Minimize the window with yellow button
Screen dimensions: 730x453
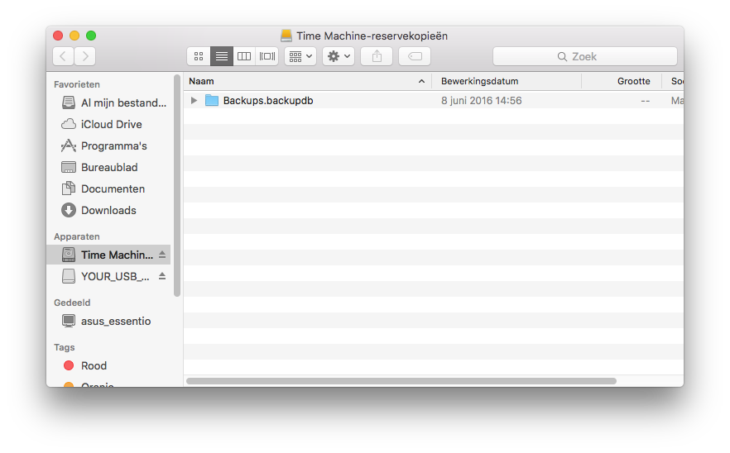(x=74, y=36)
